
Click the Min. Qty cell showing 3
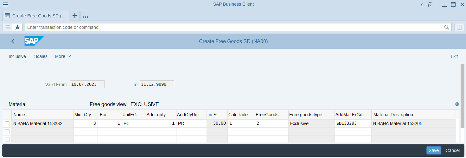click(86, 123)
